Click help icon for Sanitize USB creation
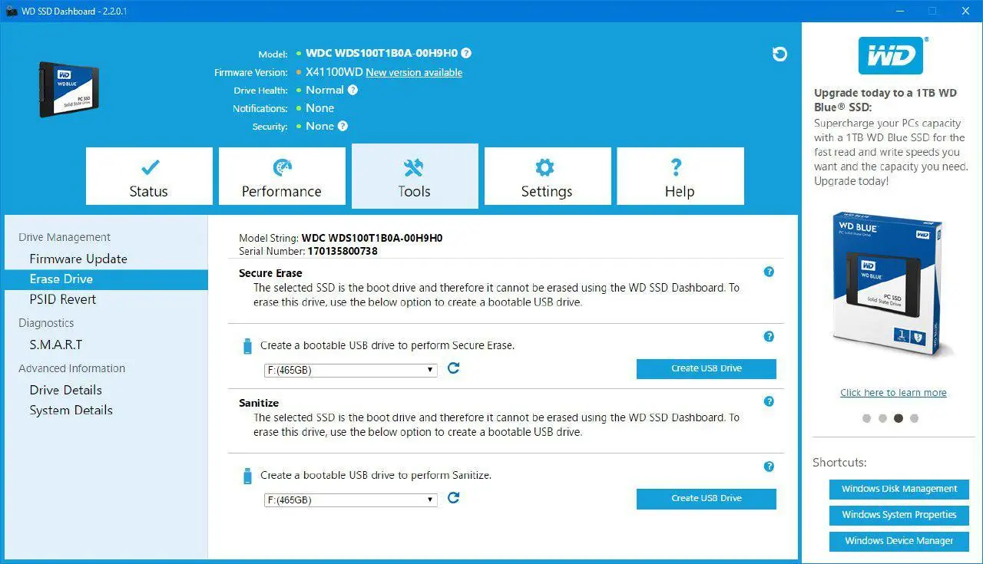Viewport: 983px width, 564px height. pos(769,466)
